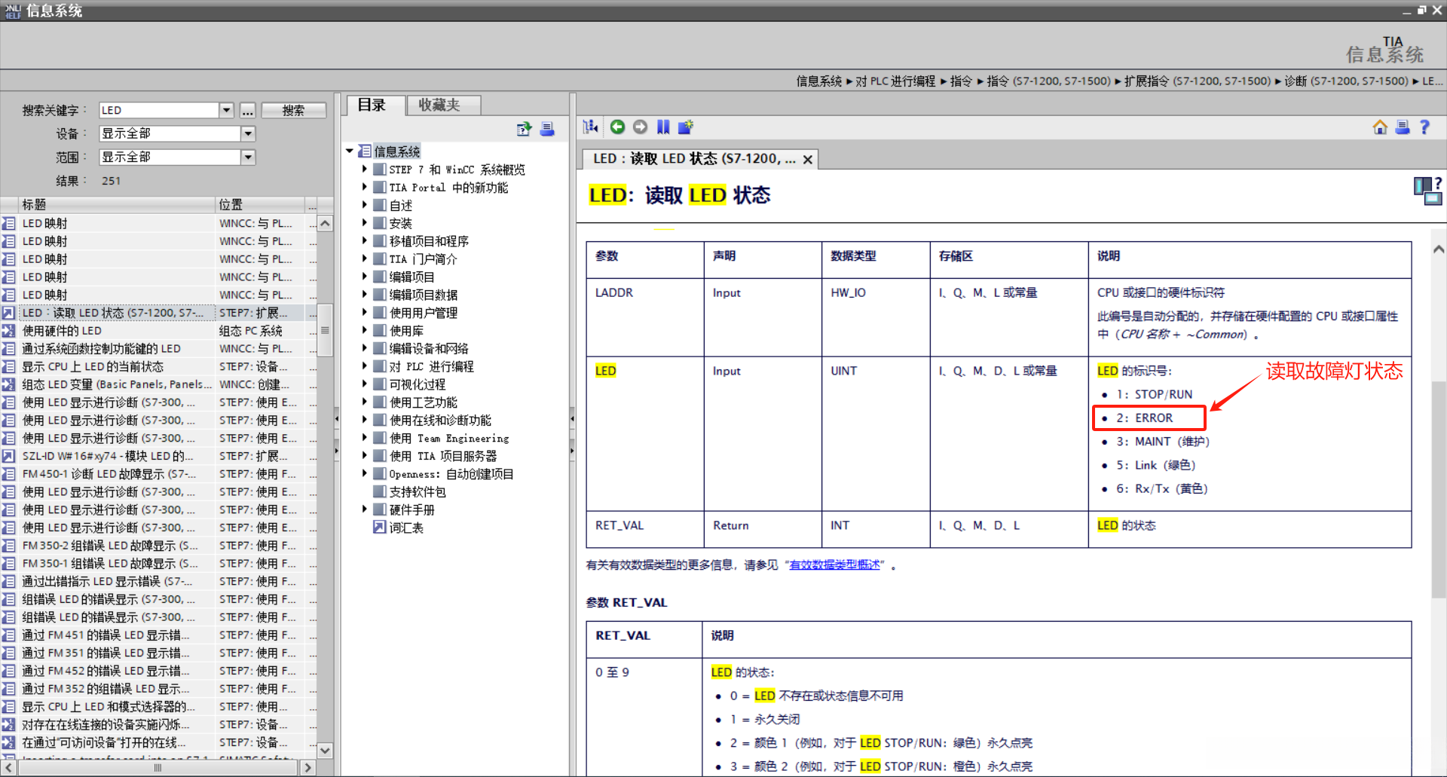Click the results horizontal scroll-right arrow
This screenshot has width=1447, height=777.
click(x=307, y=768)
